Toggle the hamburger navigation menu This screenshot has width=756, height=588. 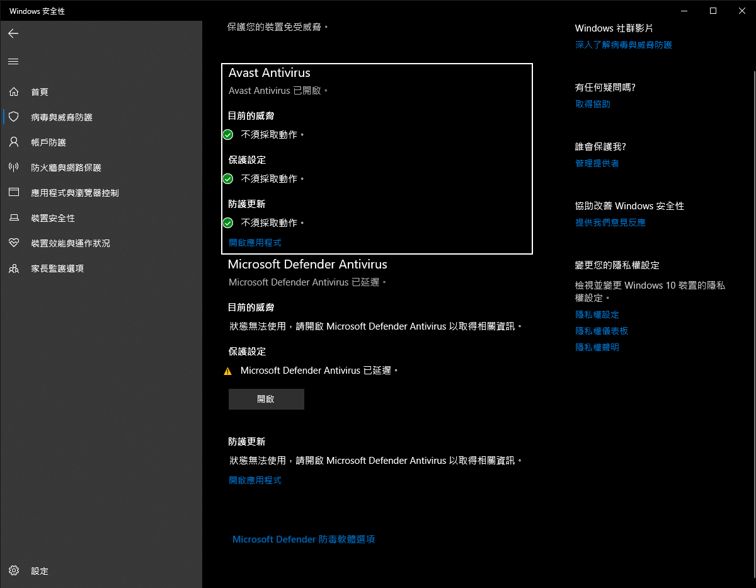pyautogui.click(x=13, y=61)
